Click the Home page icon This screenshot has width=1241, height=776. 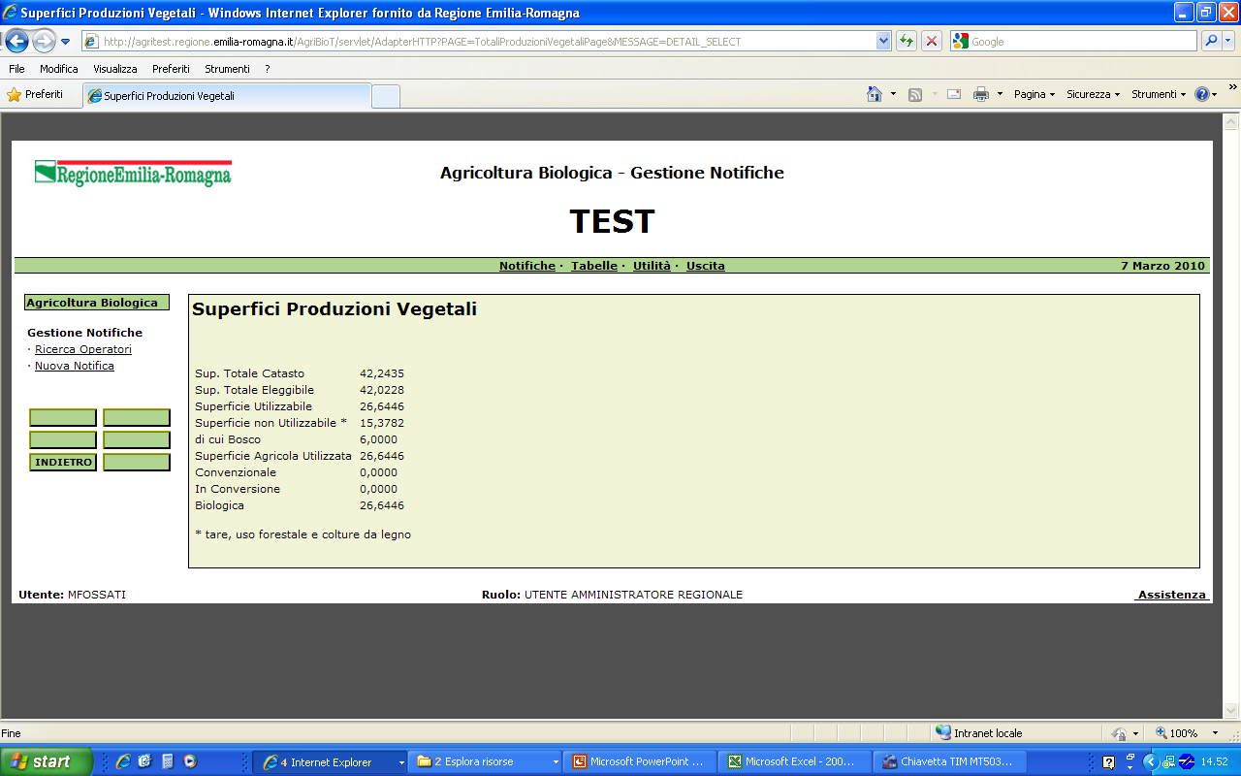[875, 94]
